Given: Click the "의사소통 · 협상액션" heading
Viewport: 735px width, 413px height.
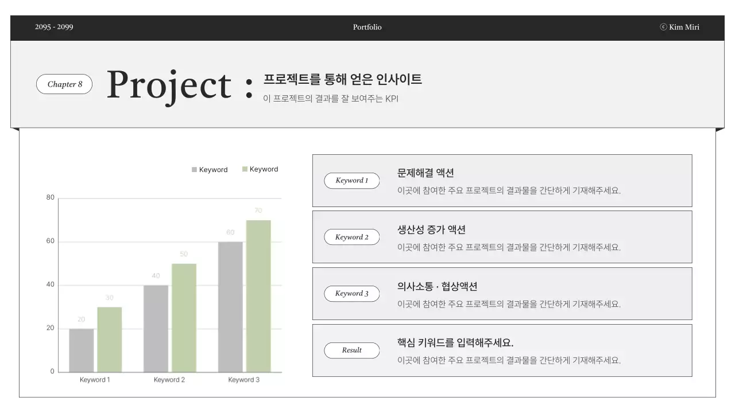Looking at the screenshot, I should pos(437,287).
